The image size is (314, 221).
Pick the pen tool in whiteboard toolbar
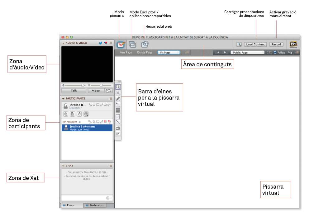click(118, 99)
